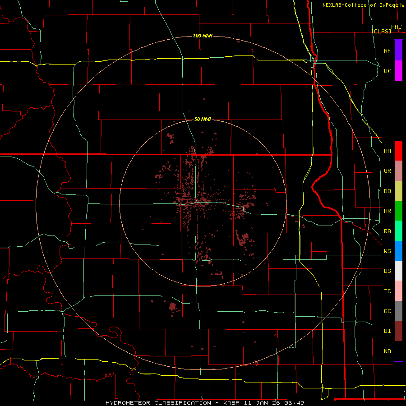Click the 50 NMI range ring label
The width and height of the screenshot is (406, 406).
[203, 119]
